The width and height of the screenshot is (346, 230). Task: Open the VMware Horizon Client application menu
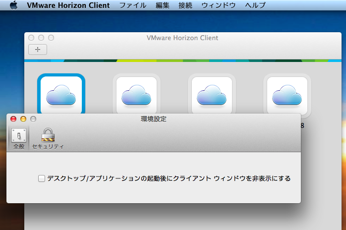68,5
